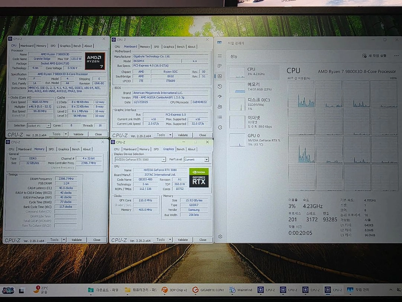This screenshot has width=402, height=302.
Task: Open Memory tab in Graphics tab window
Action: point(144,149)
